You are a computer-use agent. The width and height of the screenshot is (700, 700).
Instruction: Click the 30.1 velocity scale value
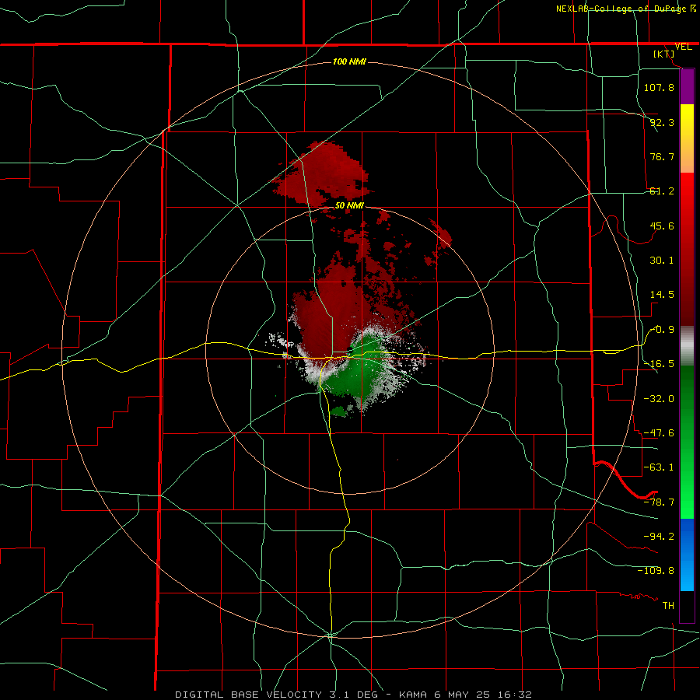(x=662, y=261)
